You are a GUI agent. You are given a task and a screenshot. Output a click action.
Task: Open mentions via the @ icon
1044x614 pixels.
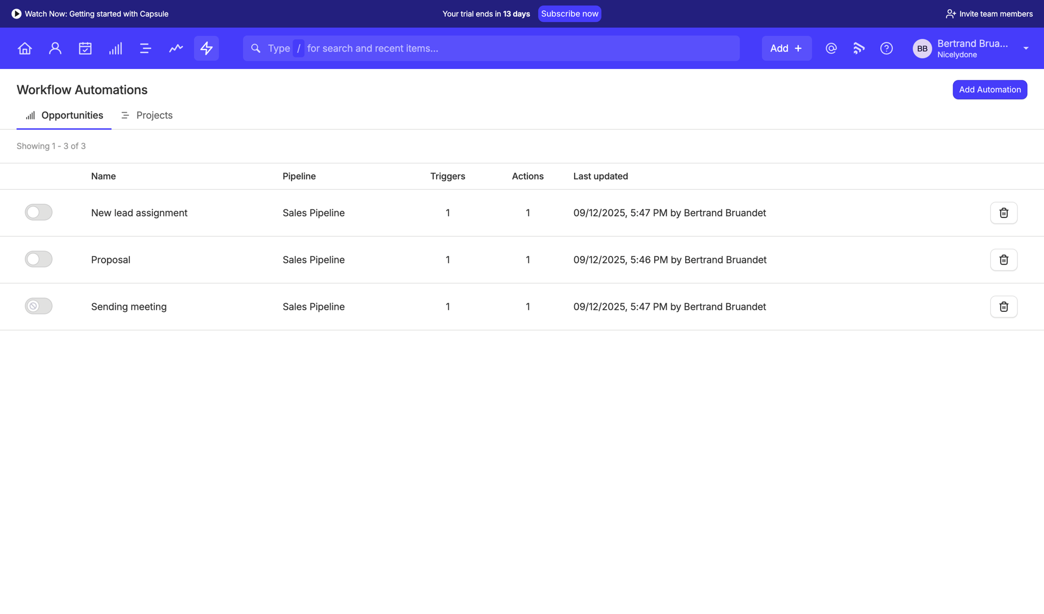tap(831, 48)
